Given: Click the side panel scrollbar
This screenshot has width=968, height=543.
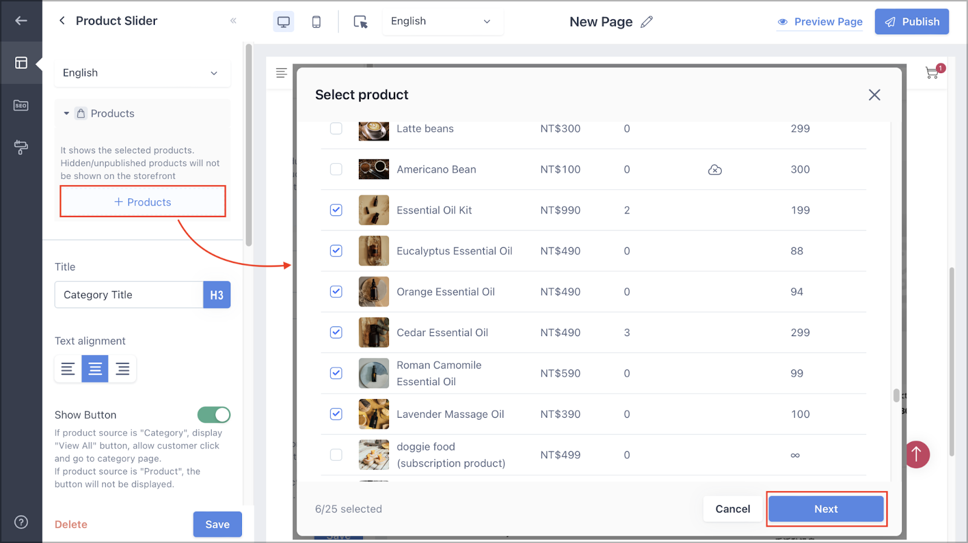Looking at the screenshot, I should [249, 145].
